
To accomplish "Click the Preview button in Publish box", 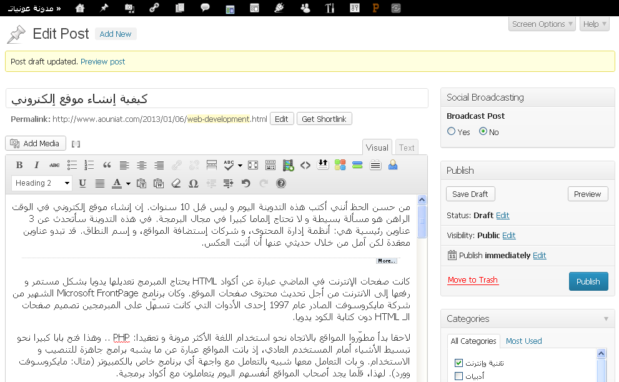I will (x=587, y=194).
